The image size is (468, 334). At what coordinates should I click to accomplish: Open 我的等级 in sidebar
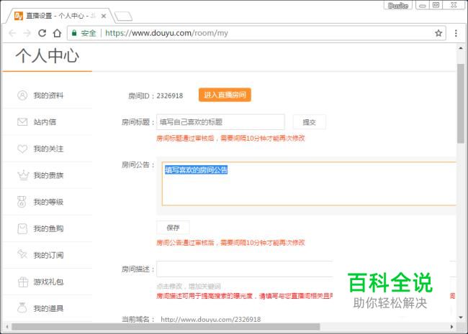(x=48, y=202)
